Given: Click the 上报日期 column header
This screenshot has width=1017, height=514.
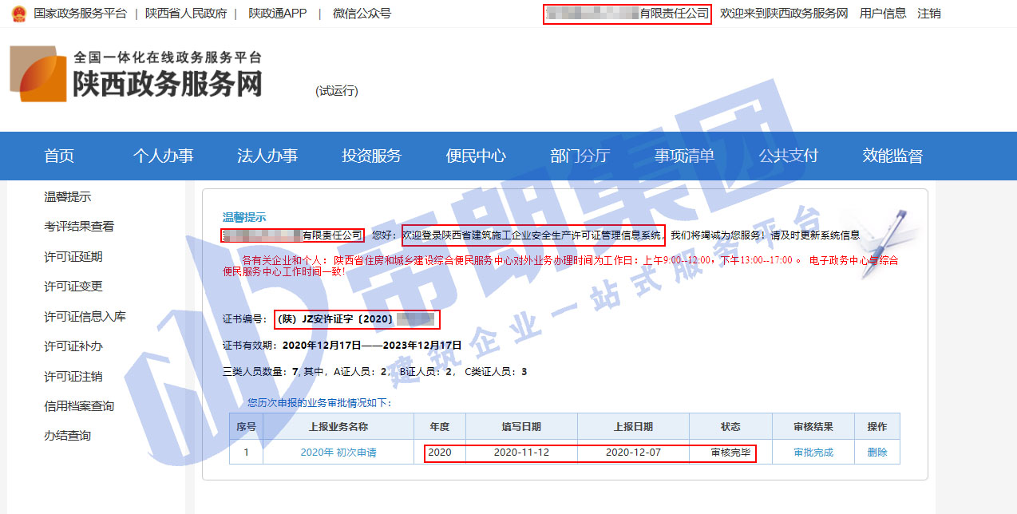Looking at the screenshot, I should click(x=633, y=427).
